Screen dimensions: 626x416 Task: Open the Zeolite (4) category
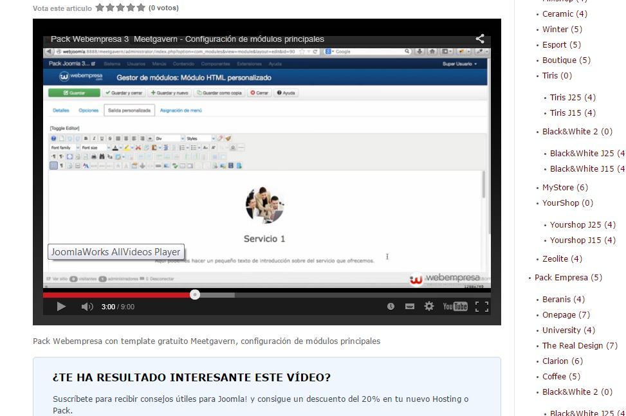coord(562,259)
